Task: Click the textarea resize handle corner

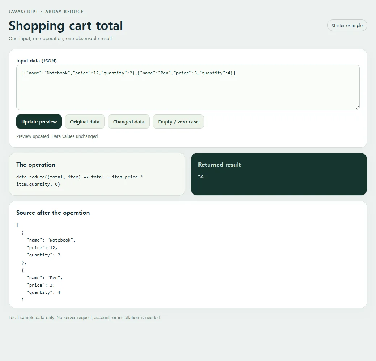Action: pos(357,108)
